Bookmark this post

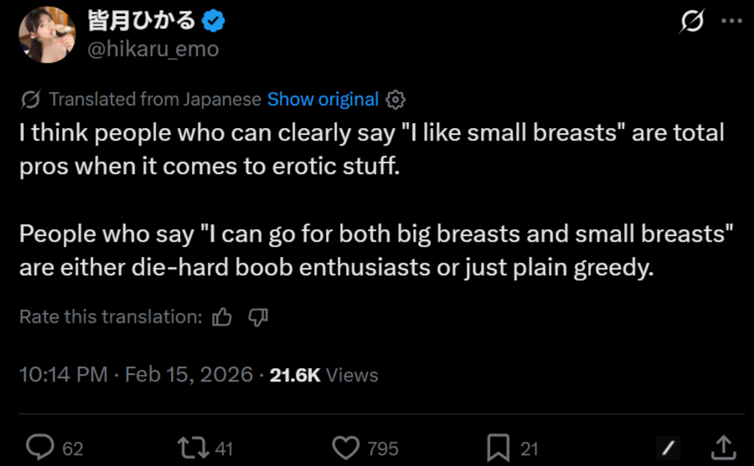(498, 448)
